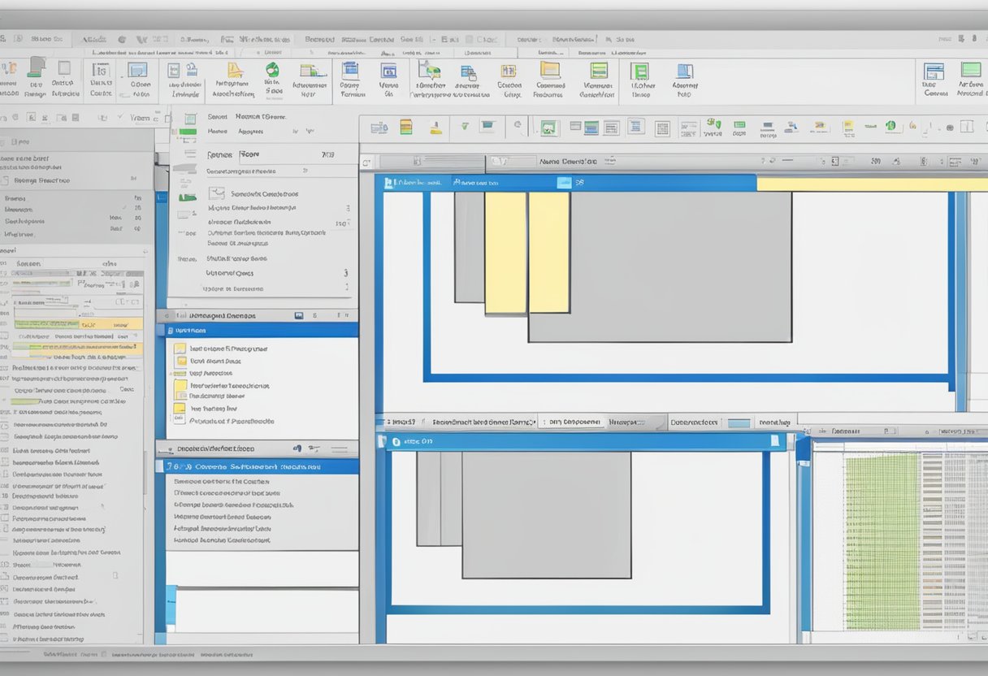The image size is (988, 676).
Task: Click the blue monitor screen ribbon icon
Action: 137,71
